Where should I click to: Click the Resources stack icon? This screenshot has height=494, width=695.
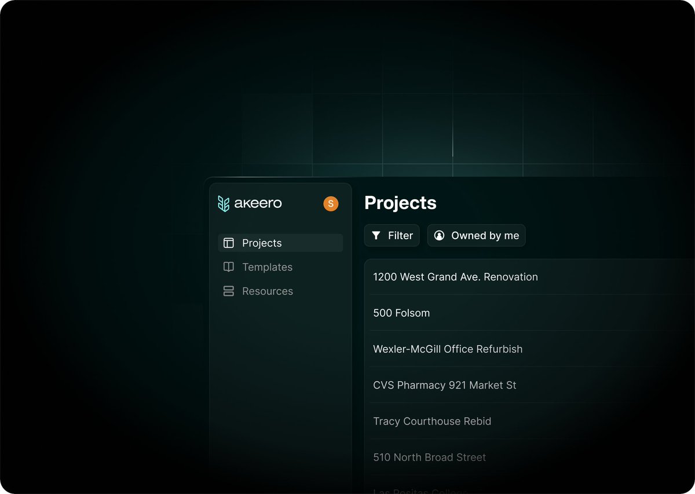click(x=228, y=291)
